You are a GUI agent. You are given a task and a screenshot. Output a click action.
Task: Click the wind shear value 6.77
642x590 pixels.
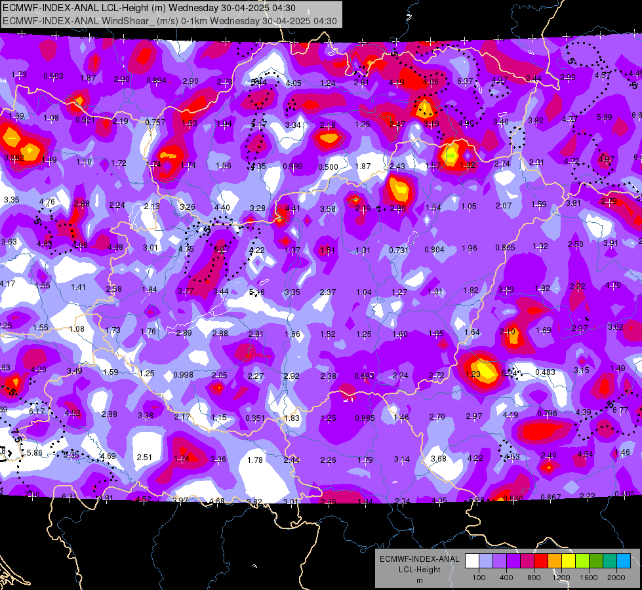(620, 410)
